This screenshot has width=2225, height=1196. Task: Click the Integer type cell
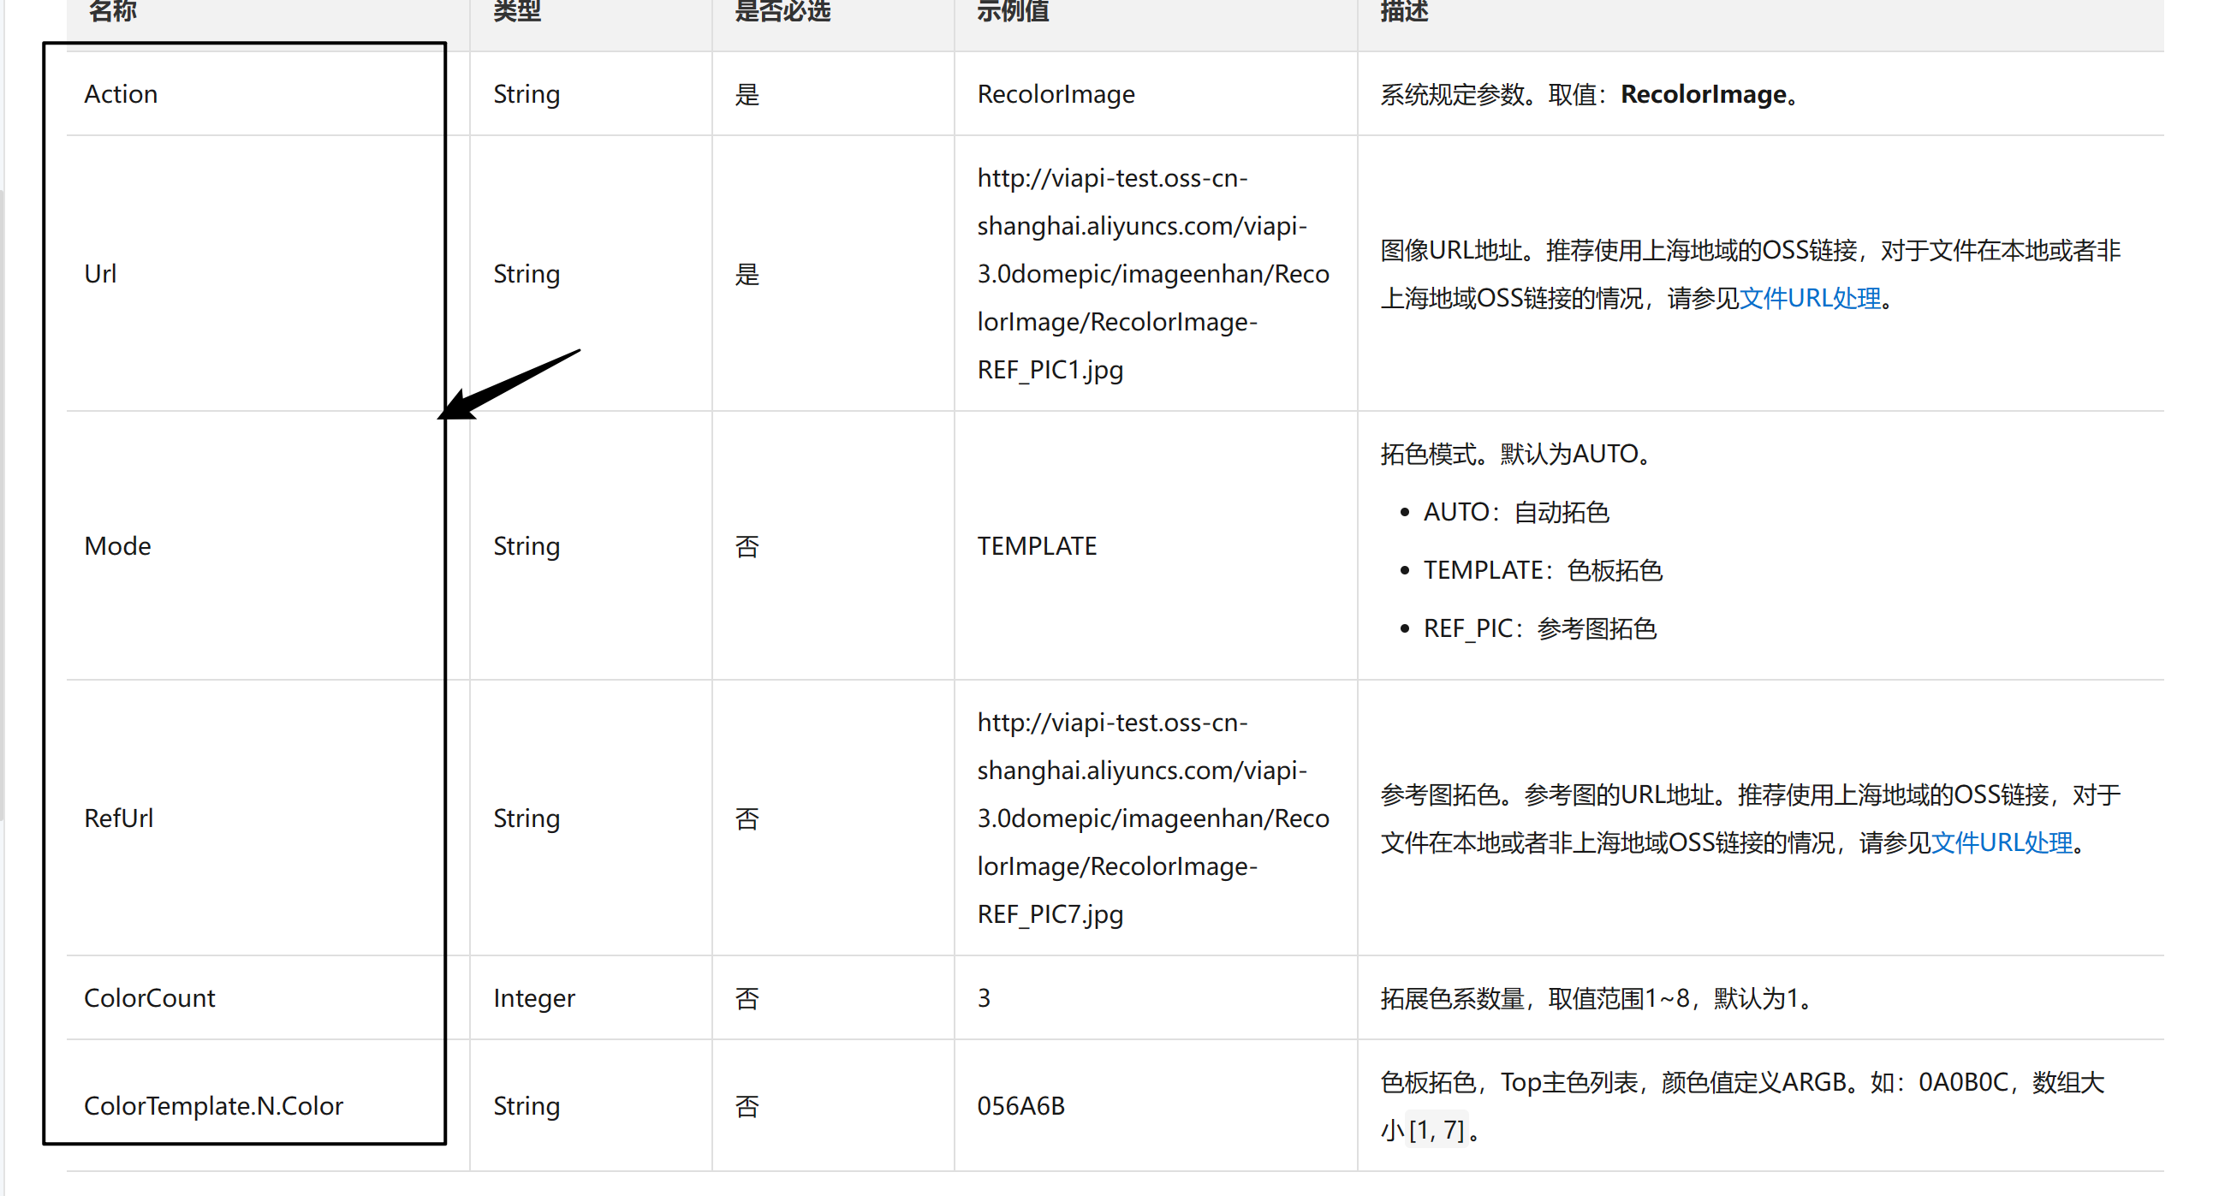[534, 998]
